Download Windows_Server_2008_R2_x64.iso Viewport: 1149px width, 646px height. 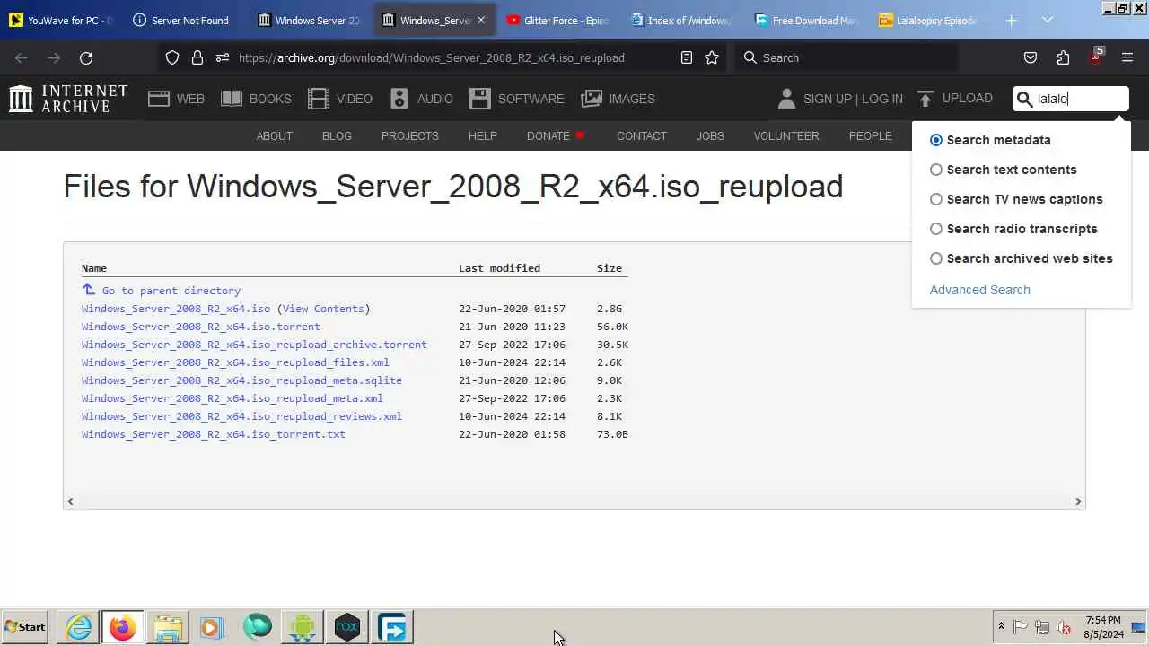coord(176,309)
